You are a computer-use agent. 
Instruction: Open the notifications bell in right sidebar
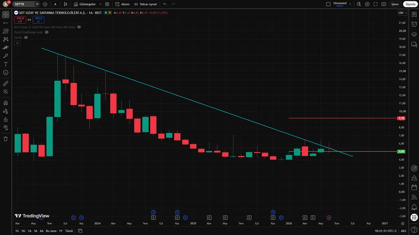(414, 207)
